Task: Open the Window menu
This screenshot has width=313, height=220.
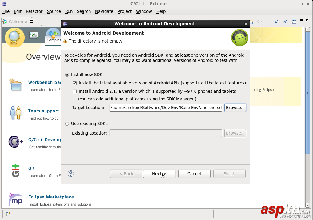Action: [x=144, y=11]
